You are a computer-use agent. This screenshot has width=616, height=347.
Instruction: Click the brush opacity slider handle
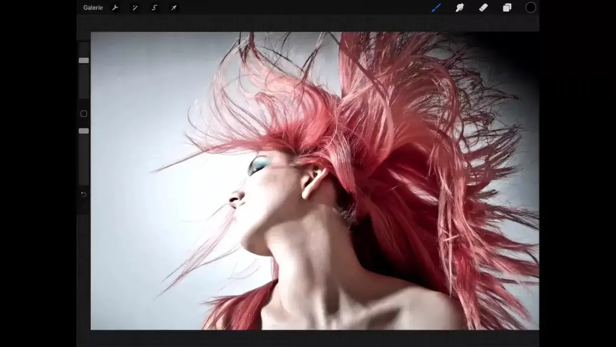tap(84, 131)
